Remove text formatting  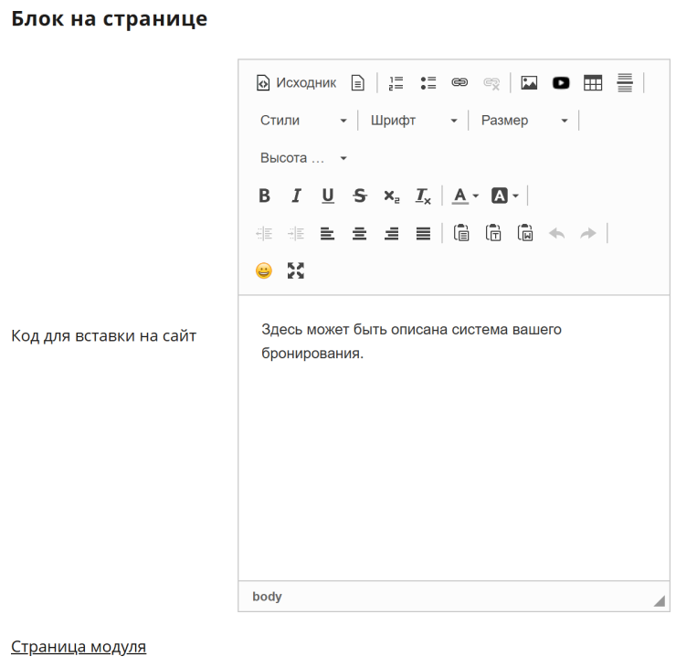click(x=423, y=196)
